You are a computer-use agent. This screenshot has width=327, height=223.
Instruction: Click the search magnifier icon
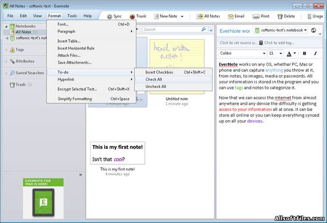coord(204,29)
